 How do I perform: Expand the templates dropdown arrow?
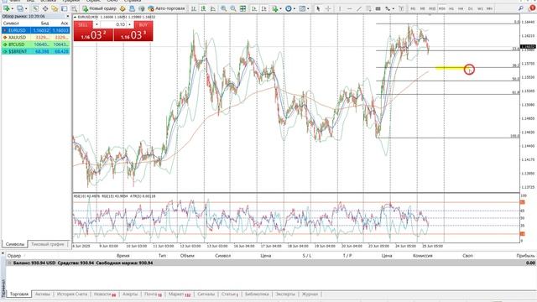[x=308, y=8]
